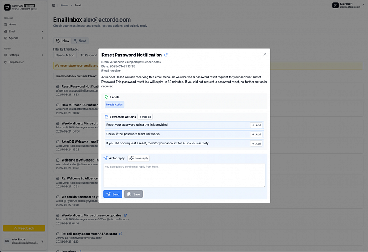This screenshot has width=368, height=252.
Task: Toggle the sidebar panel icon beside breadcrumb
Action: click(x=54, y=5)
